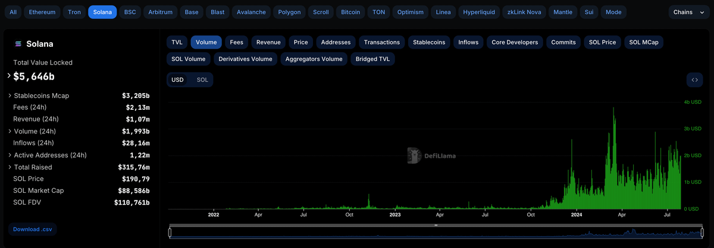Screen dimensions: 714x248
Task: Show Transactions on the chart
Action: tap(382, 42)
